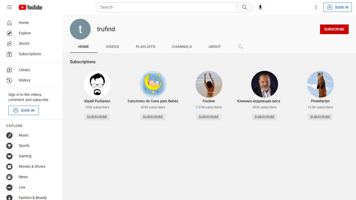This screenshot has width=356, height=200.
Task: Go to Explore in sidebar
Action: (x=31, y=33)
